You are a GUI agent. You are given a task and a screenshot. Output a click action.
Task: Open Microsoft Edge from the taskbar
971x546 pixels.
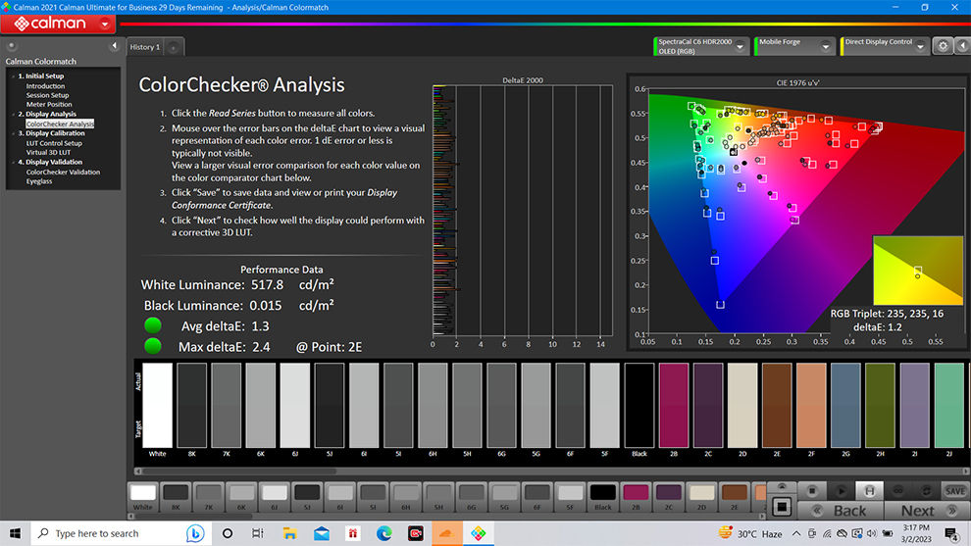383,533
